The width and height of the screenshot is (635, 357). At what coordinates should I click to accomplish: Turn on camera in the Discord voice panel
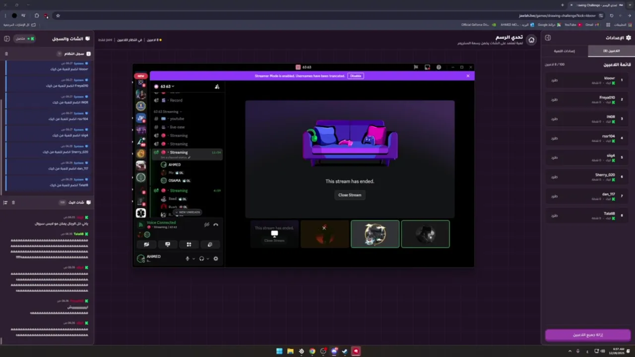pos(146,244)
